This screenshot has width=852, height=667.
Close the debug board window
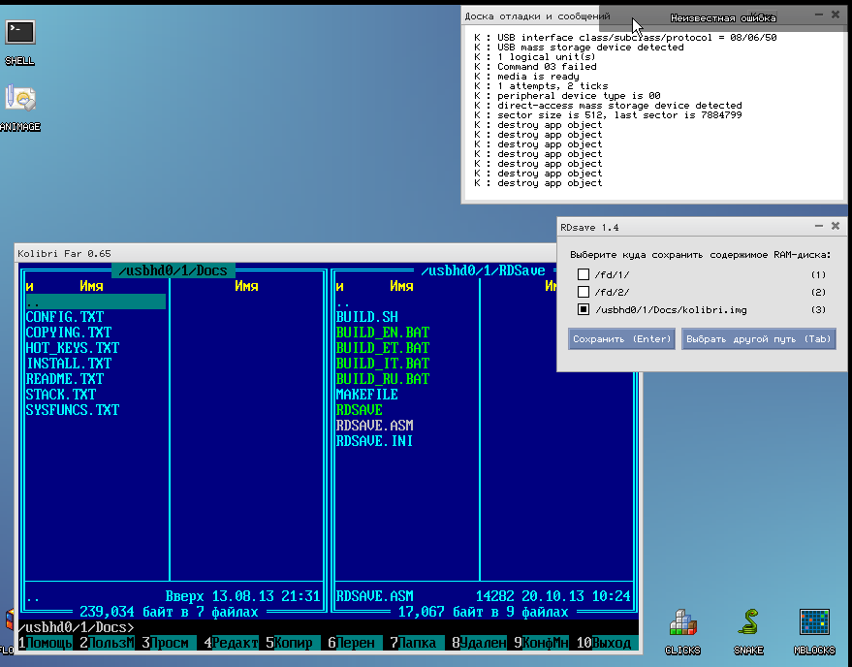coord(834,16)
